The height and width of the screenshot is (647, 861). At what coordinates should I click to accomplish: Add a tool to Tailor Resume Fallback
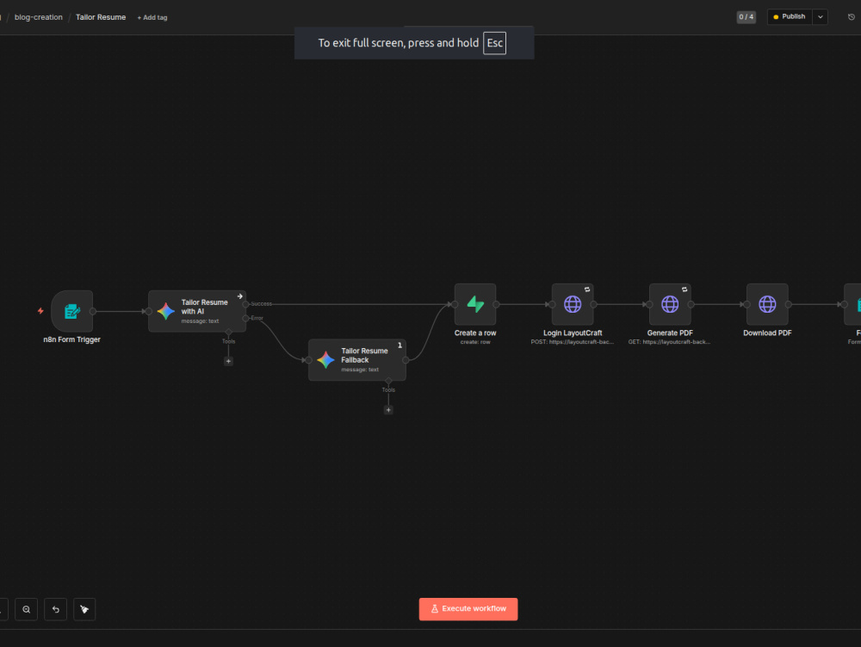[x=388, y=410]
